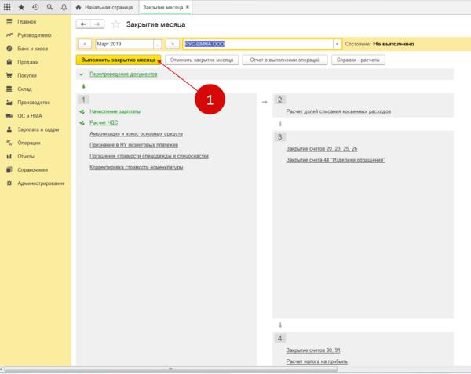Click green check beside Перепроведение документов
This screenshot has width=471, height=374.
click(81, 74)
